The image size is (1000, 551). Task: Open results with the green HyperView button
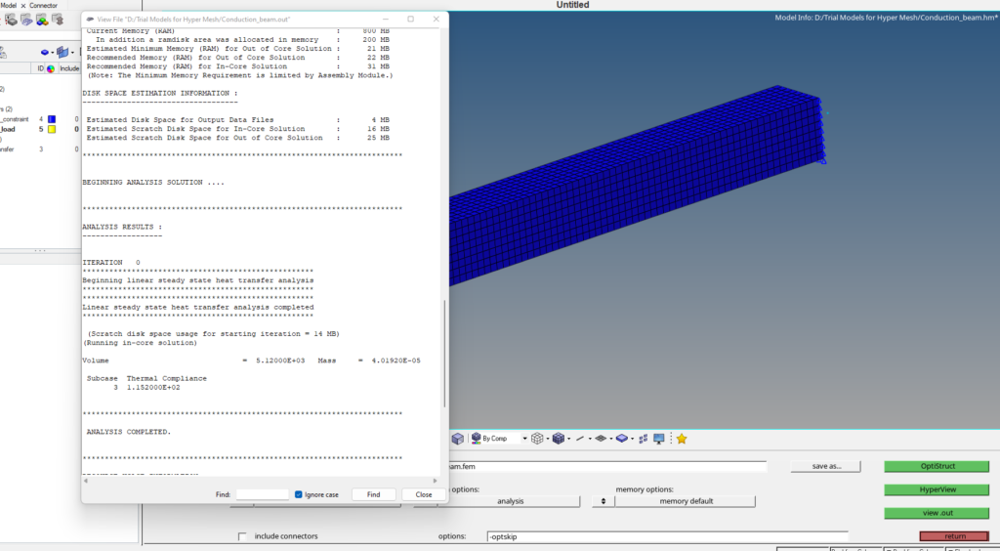[x=937, y=489]
